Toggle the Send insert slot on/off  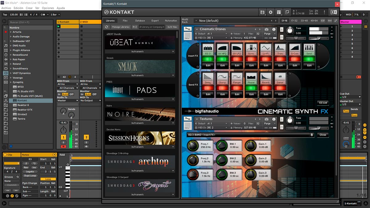(310, 59)
